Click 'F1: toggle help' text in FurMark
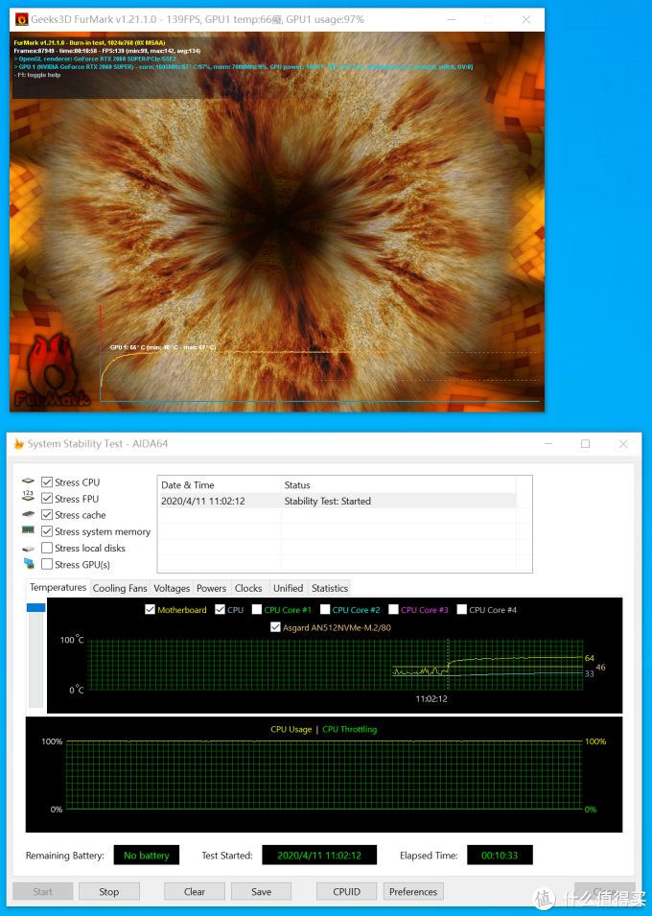This screenshot has width=652, height=916. pos(37,75)
